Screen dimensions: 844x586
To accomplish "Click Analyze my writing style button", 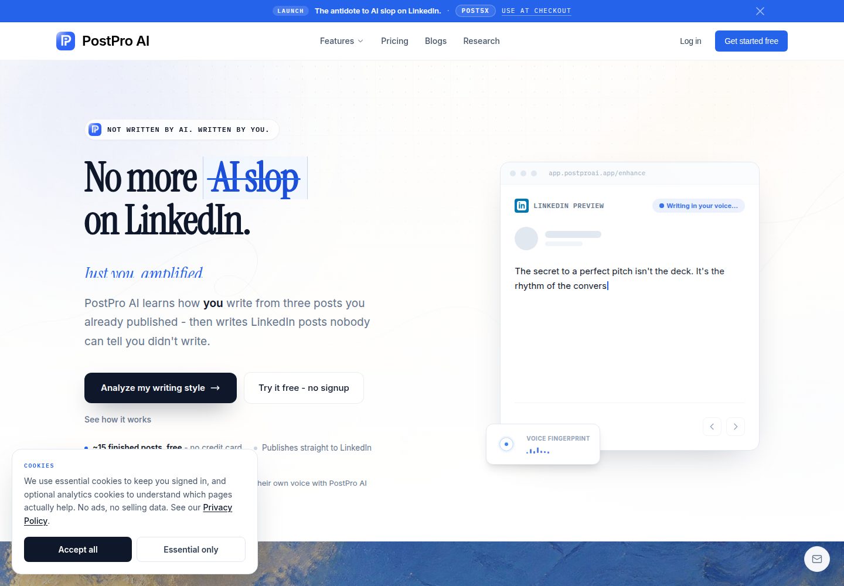I will coord(161,388).
